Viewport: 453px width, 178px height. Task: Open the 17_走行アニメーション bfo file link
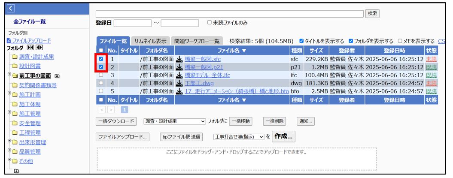[x=237, y=91]
